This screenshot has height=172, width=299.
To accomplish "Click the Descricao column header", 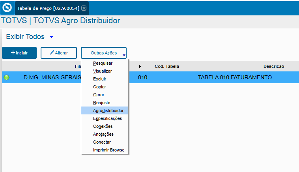I will point(274,66).
